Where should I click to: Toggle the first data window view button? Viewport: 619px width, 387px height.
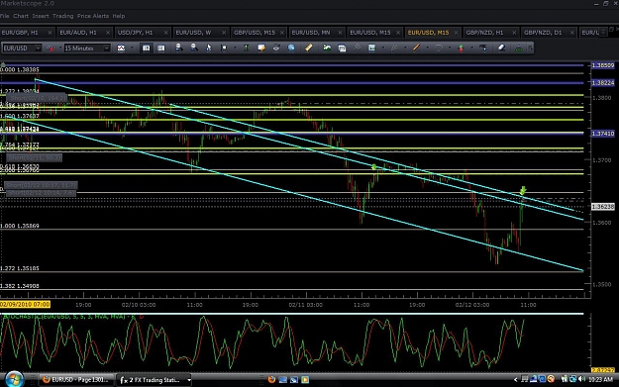point(146,48)
